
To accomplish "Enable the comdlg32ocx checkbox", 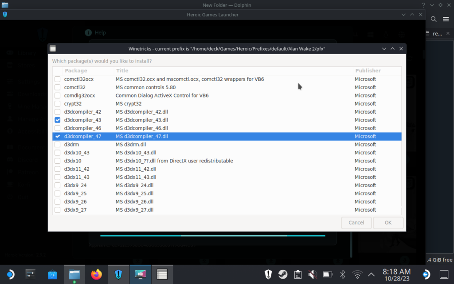I will coord(57,95).
